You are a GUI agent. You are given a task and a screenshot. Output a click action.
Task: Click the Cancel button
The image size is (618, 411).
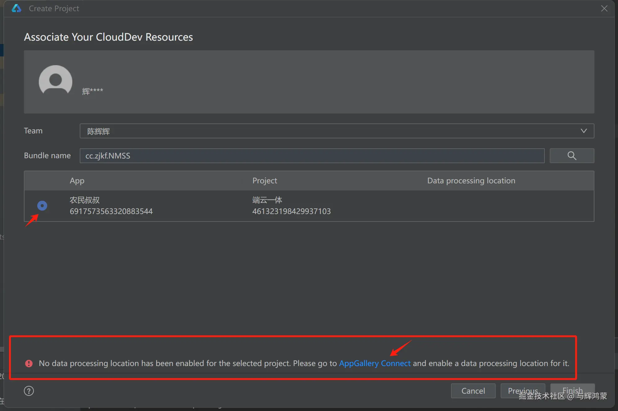pos(473,391)
